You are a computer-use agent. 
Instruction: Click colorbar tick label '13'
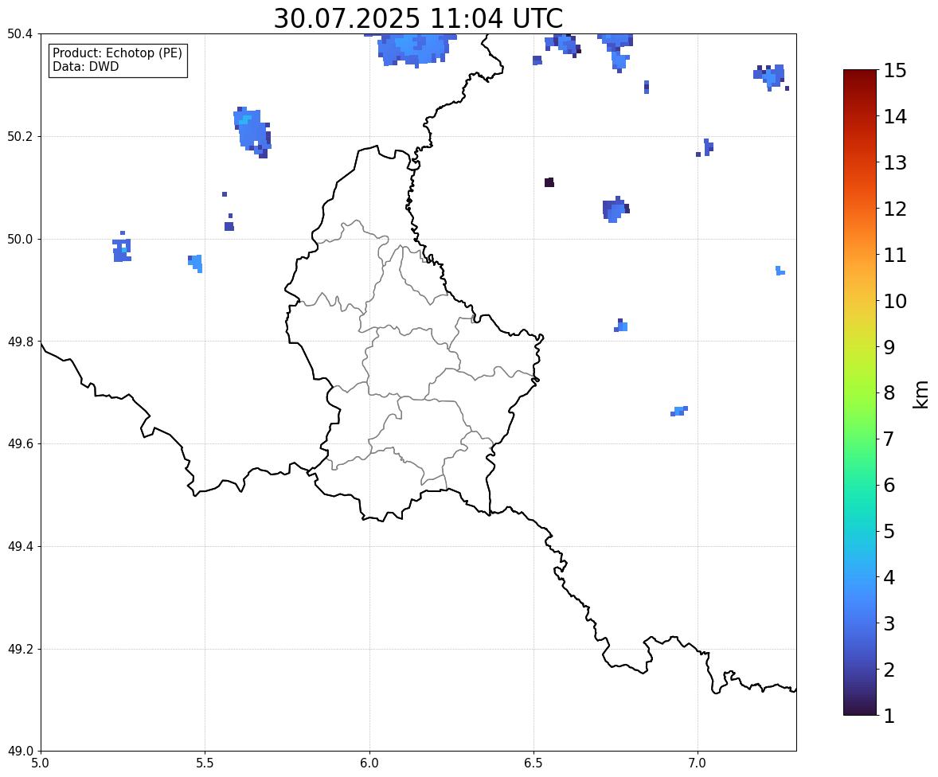(895, 162)
